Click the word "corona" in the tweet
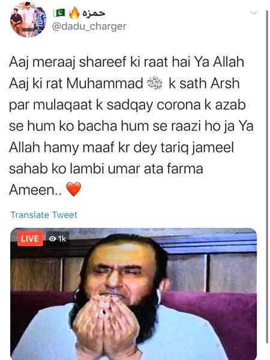 (179, 105)
